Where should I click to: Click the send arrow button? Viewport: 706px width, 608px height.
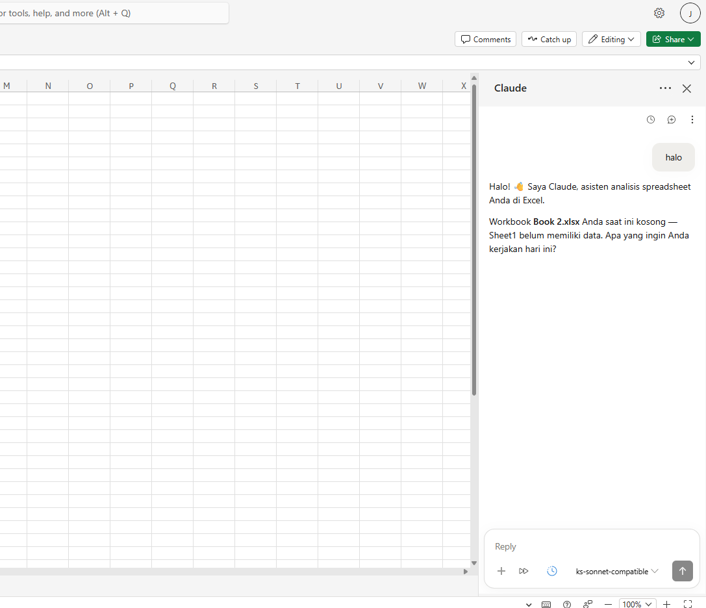pos(683,571)
